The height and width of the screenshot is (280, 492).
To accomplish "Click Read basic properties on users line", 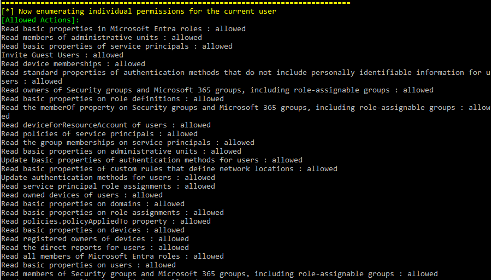I will tap(88, 265).
